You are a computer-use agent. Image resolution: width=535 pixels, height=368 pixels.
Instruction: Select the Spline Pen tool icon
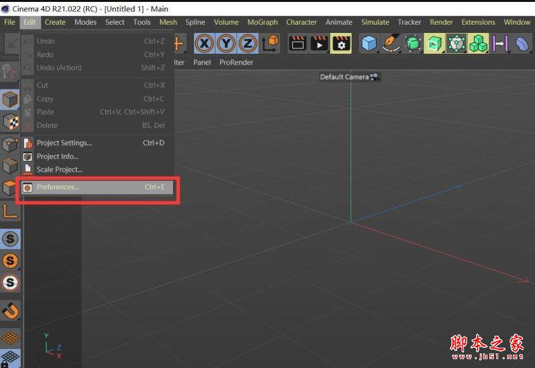389,43
